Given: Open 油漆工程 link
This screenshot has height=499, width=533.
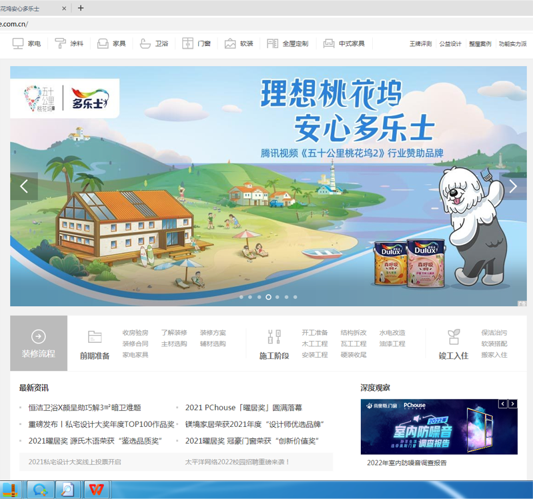Looking at the screenshot, I should pyautogui.click(x=392, y=344).
